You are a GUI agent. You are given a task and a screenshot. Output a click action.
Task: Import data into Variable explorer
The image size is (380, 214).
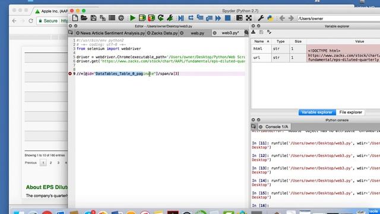254,32
